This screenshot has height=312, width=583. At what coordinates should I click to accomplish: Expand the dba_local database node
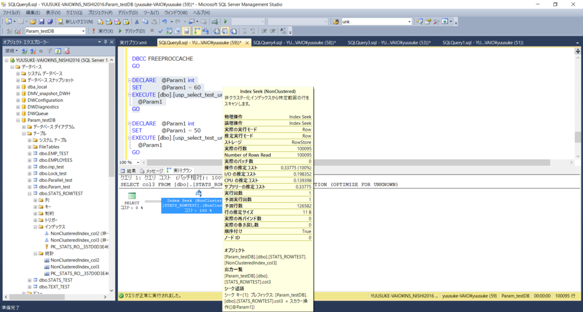click(18, 87)
